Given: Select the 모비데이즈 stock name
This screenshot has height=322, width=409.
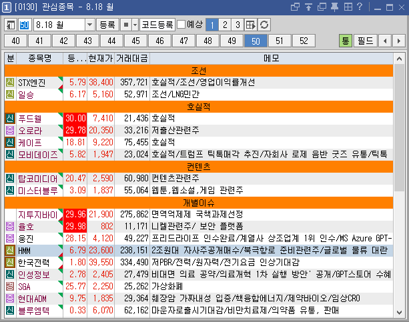Looking at the screenshot, I should 37,155.
